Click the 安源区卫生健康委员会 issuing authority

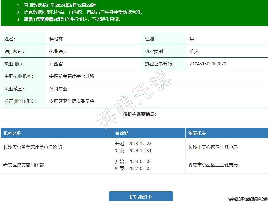72,101
